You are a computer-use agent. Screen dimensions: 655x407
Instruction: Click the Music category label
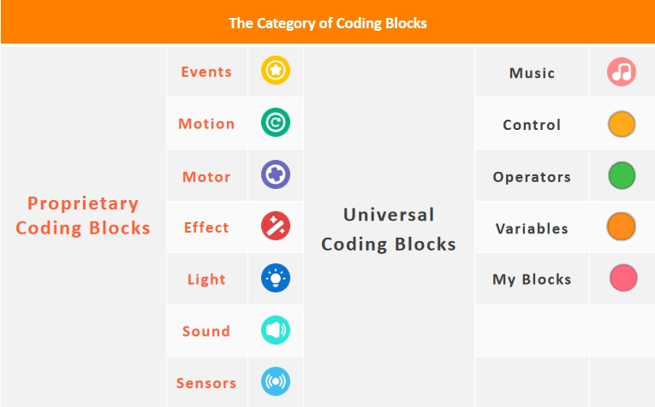click(532, 74)
